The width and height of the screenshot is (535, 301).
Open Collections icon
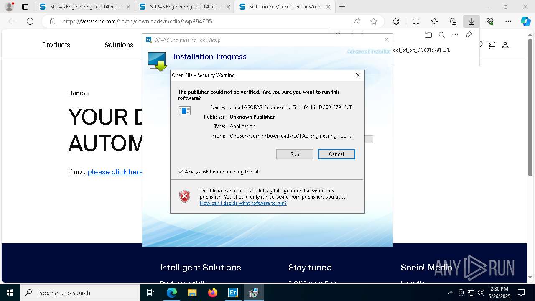pyautogui.click(x=453, y=21)
